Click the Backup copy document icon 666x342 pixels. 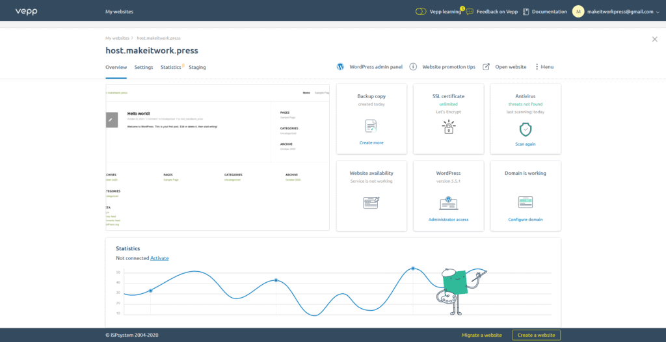point(371,126)
